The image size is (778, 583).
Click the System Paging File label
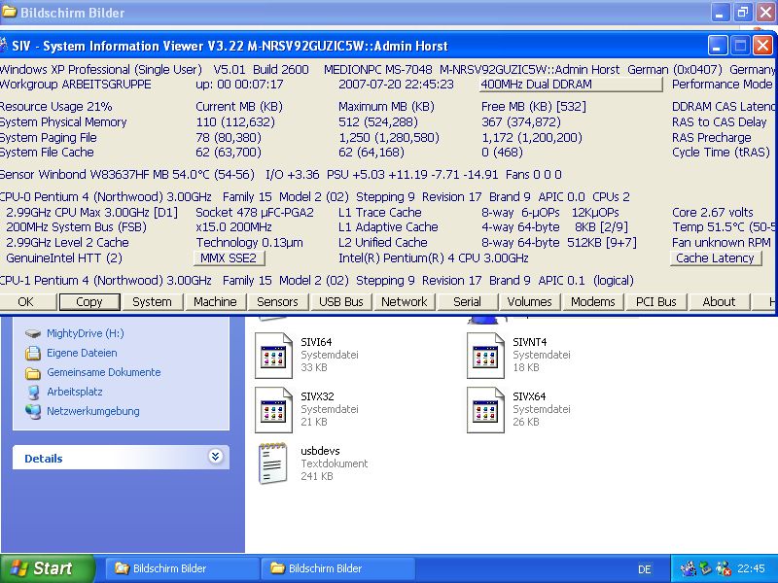(x=48, y=137)
